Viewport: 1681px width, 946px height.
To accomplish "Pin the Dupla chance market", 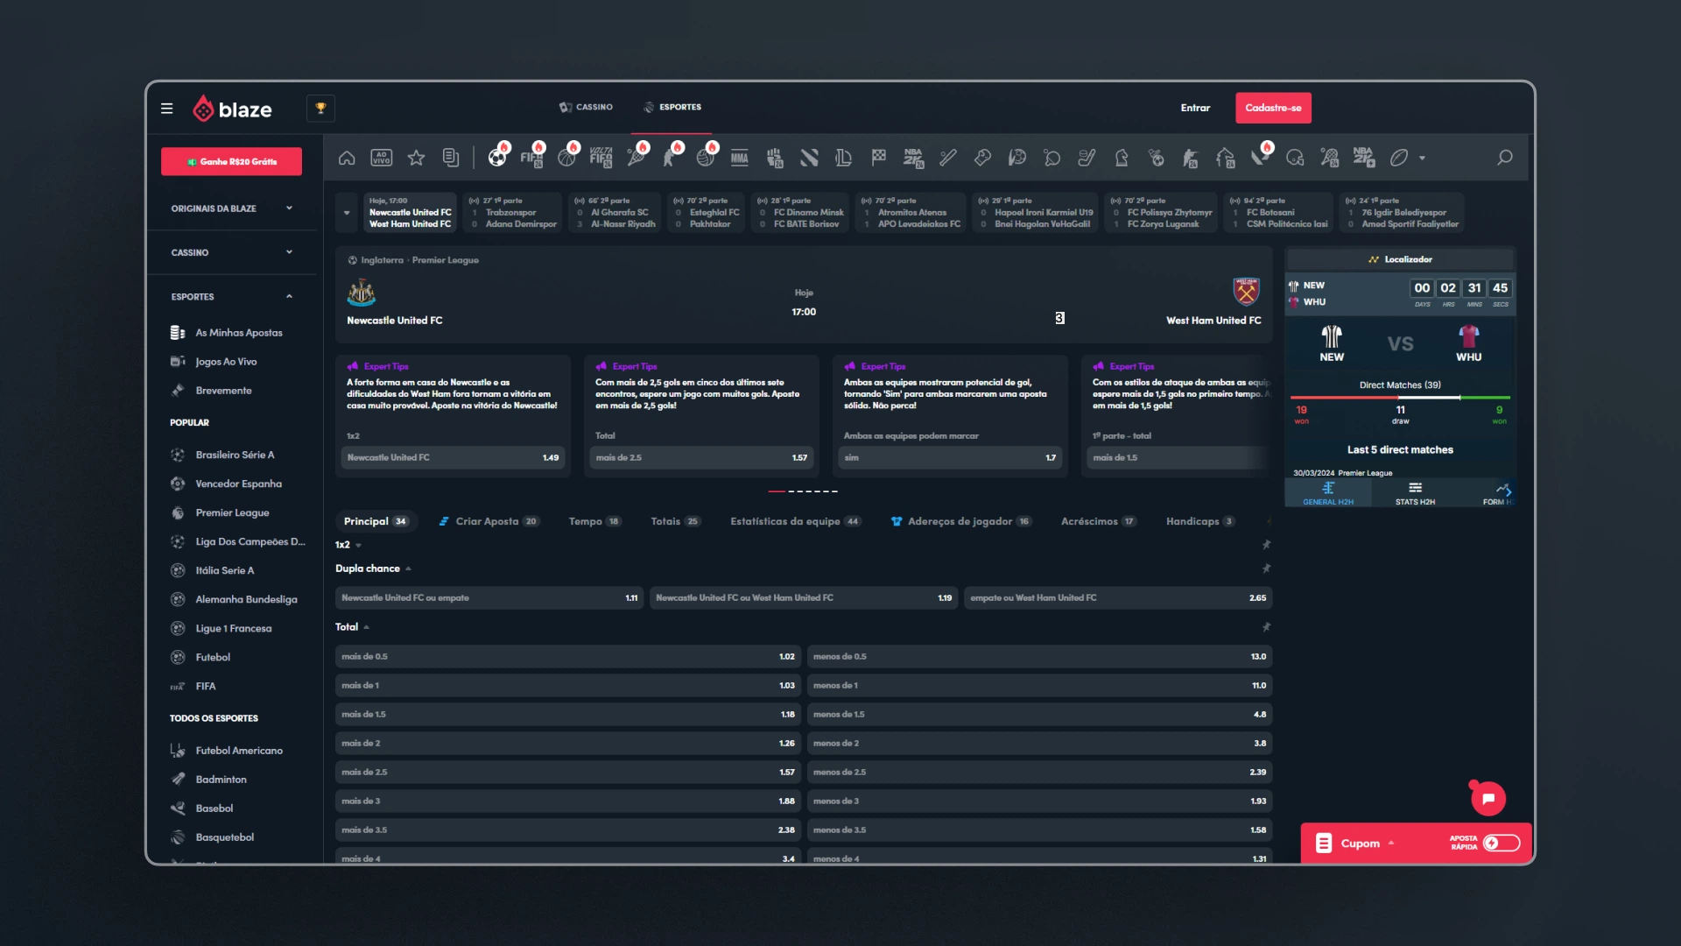I will pos(1266,568).
